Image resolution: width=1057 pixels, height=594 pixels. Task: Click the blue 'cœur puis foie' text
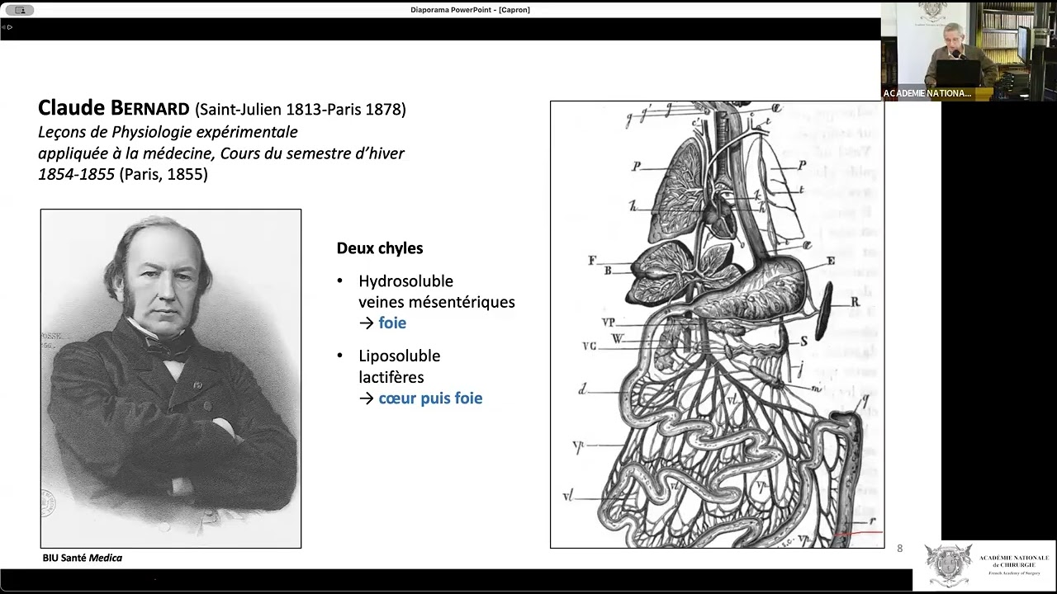click(x=430, y=398)
